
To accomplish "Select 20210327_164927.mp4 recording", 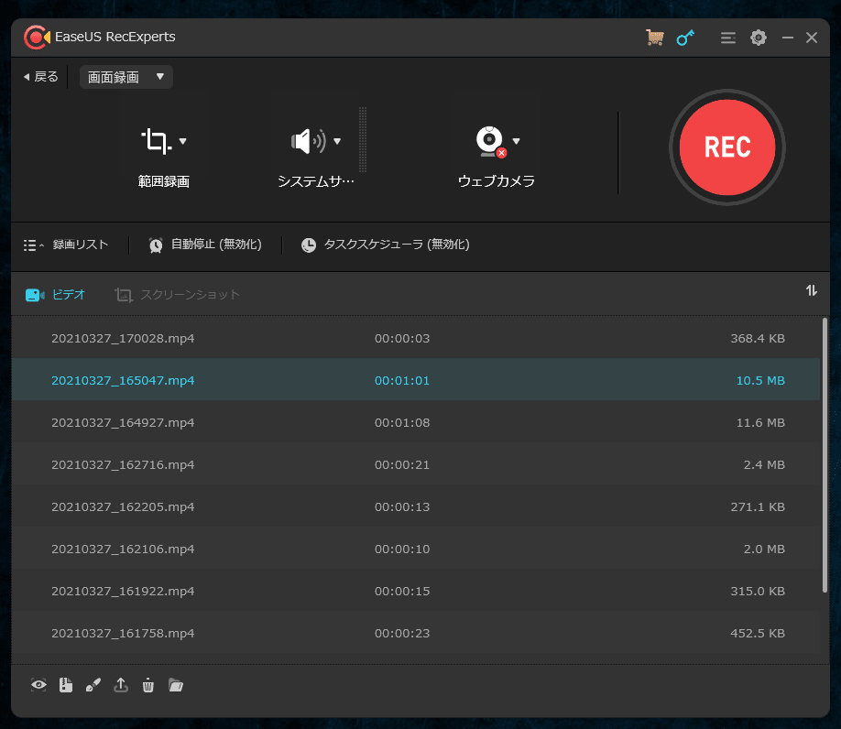I will (x=416, y=422).
